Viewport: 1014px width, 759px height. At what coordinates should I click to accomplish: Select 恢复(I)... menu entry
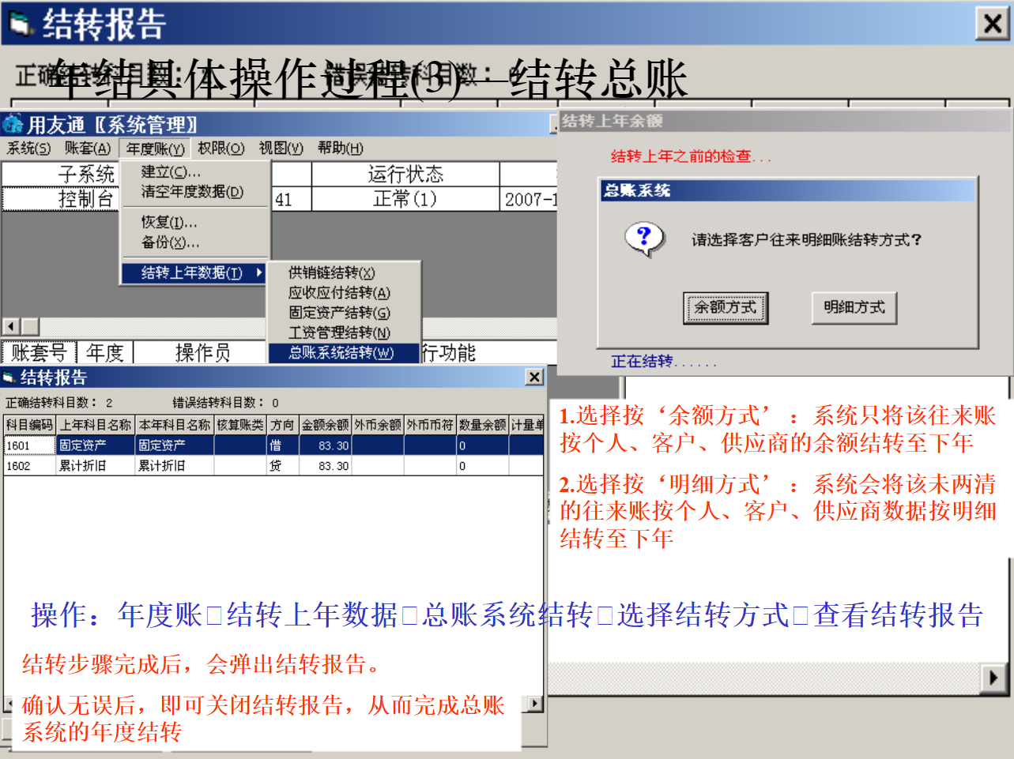(x=169, y=223)
